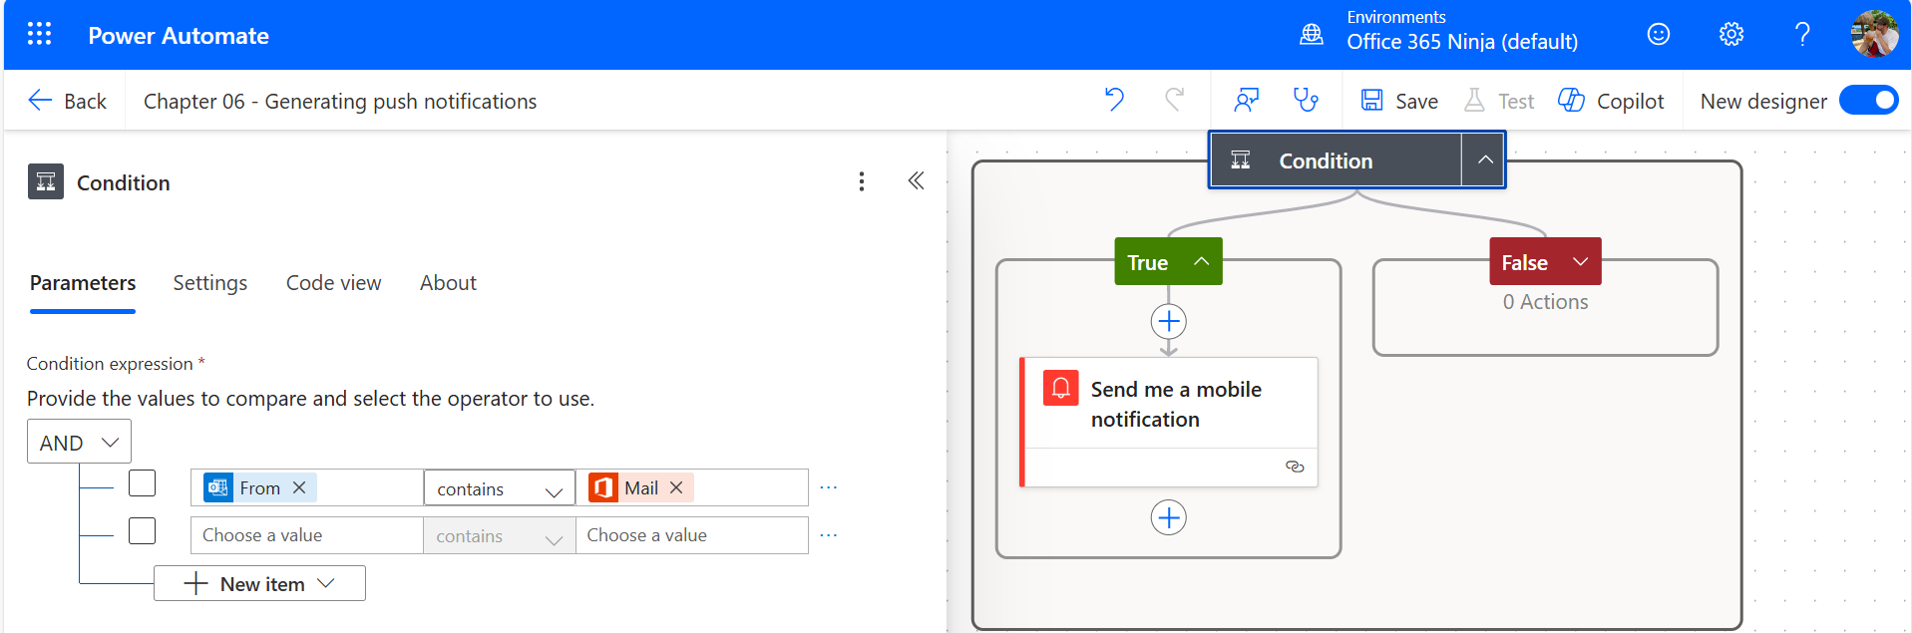
Task: Check the box for the From row
Action: pyautogui.click(x=143, y=483)
